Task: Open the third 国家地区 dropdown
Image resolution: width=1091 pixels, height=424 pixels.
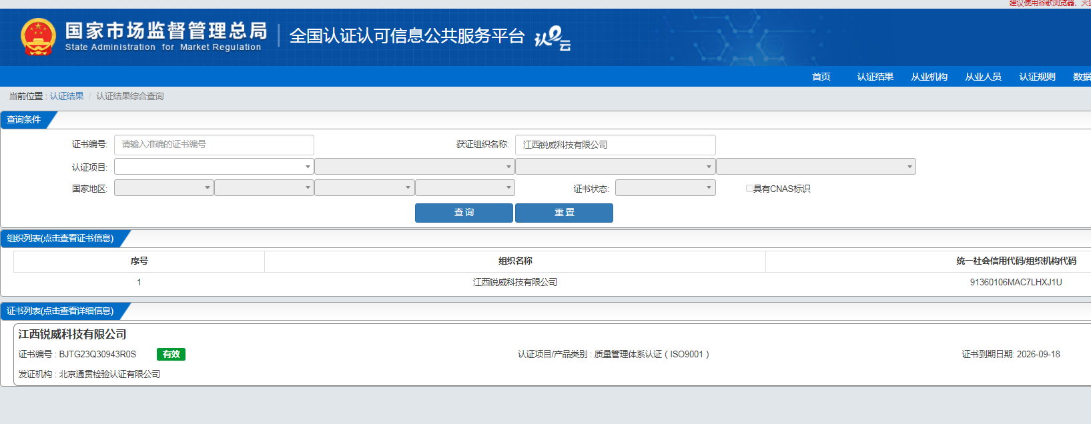Action: click(364, 188)
